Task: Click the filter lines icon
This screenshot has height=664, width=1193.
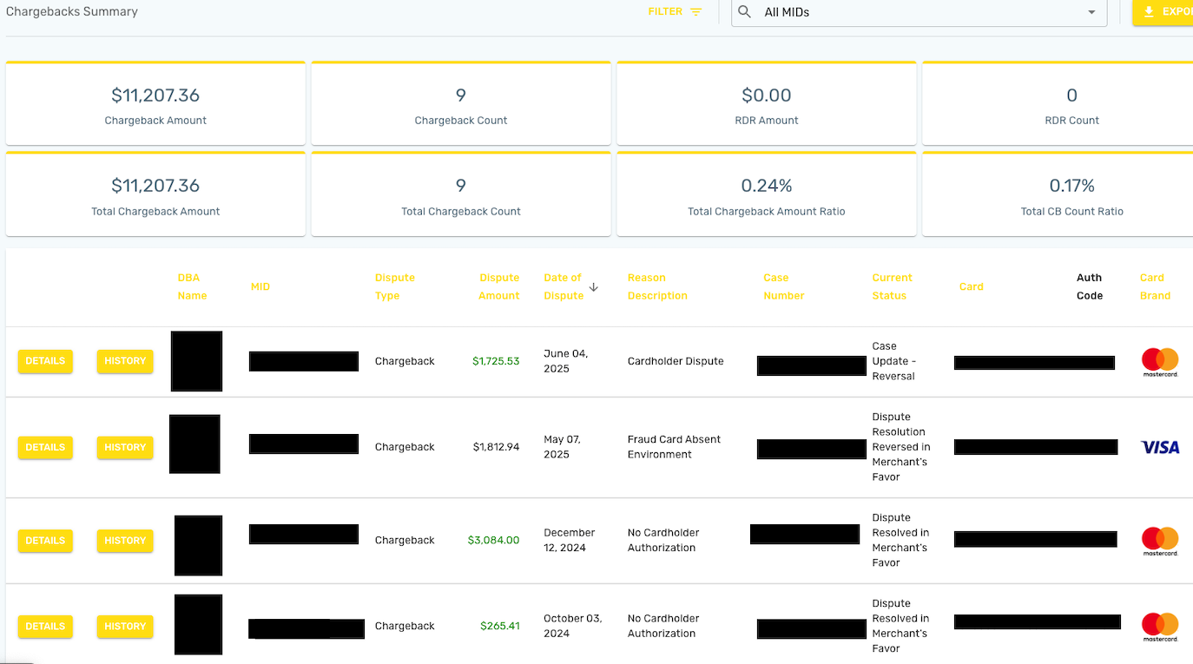Action: coord(695,12)
